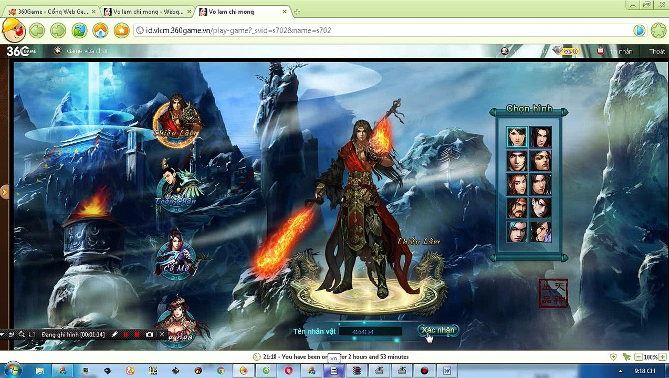Open the browser home page icon
This screenshot has height=378, width=669.
tap(100, 30)
